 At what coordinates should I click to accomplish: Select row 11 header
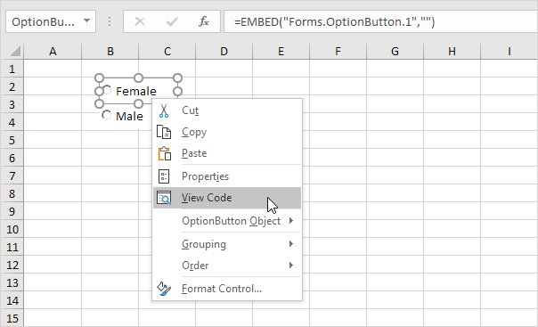12,248
